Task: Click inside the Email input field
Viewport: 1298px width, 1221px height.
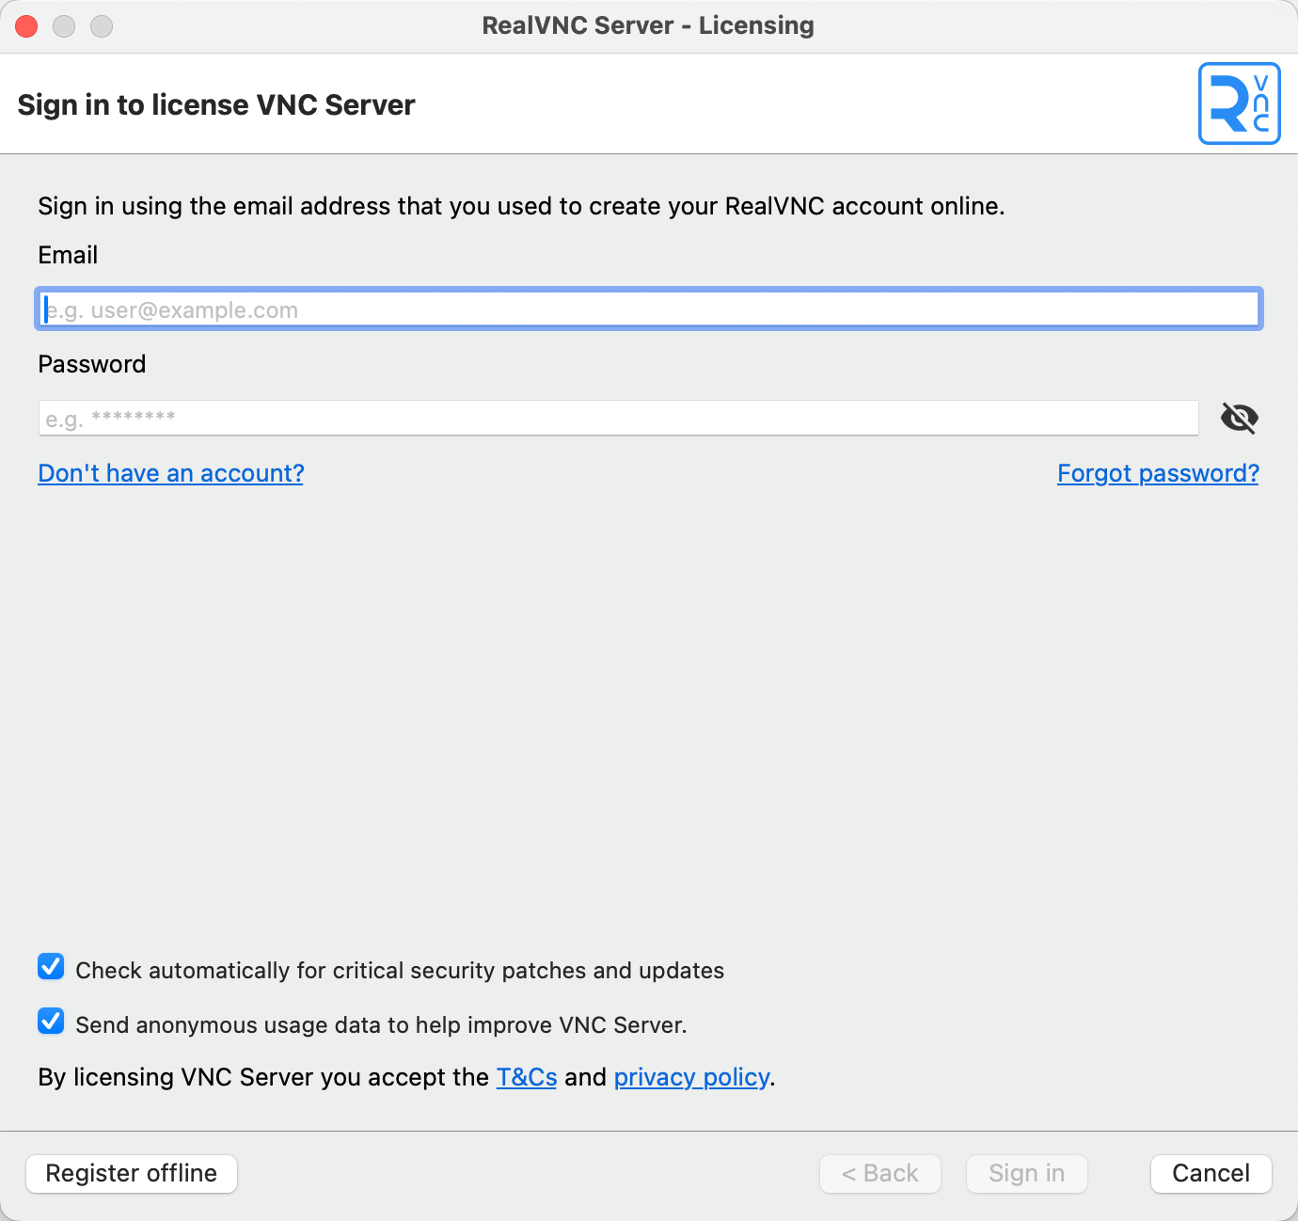Action: tap(649, 309)
